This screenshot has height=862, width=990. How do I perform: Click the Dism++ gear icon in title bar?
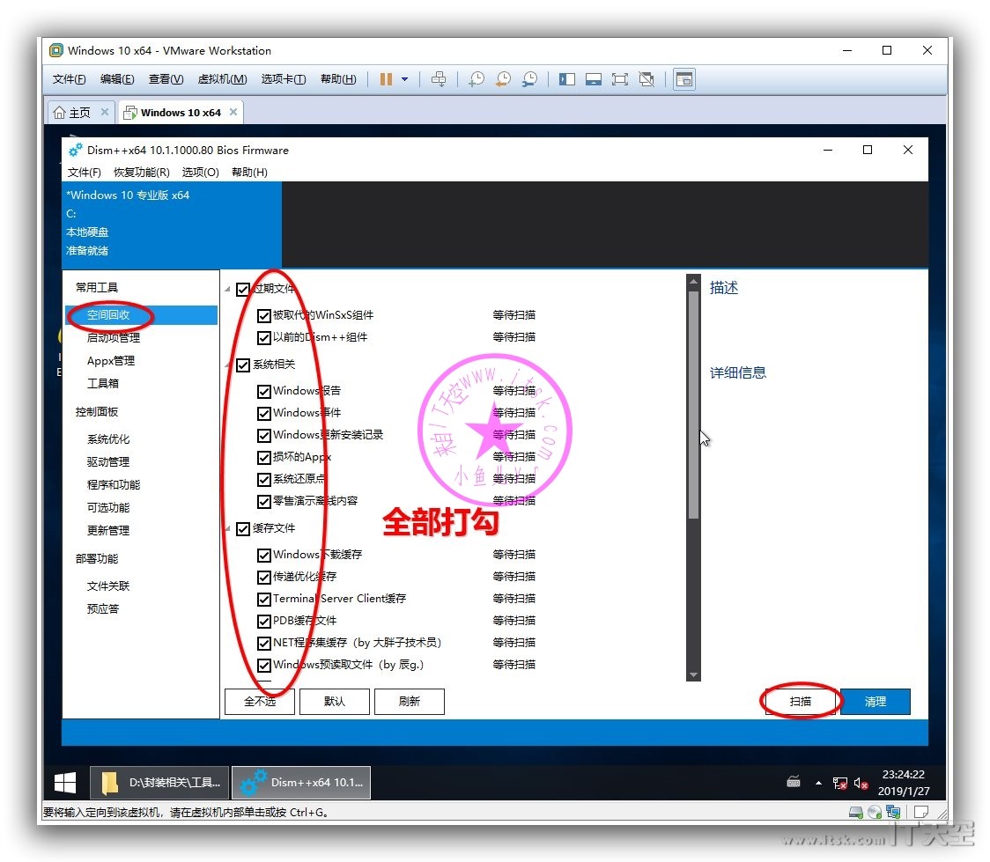click(x=75, y=151)
